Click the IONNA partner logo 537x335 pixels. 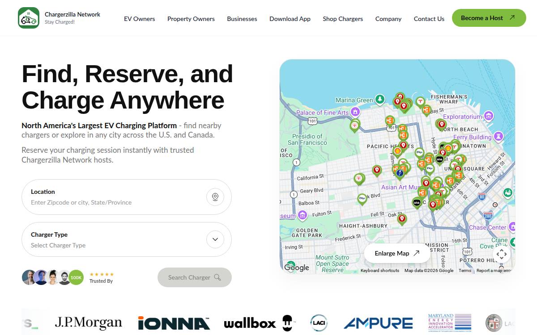(174, 323)
